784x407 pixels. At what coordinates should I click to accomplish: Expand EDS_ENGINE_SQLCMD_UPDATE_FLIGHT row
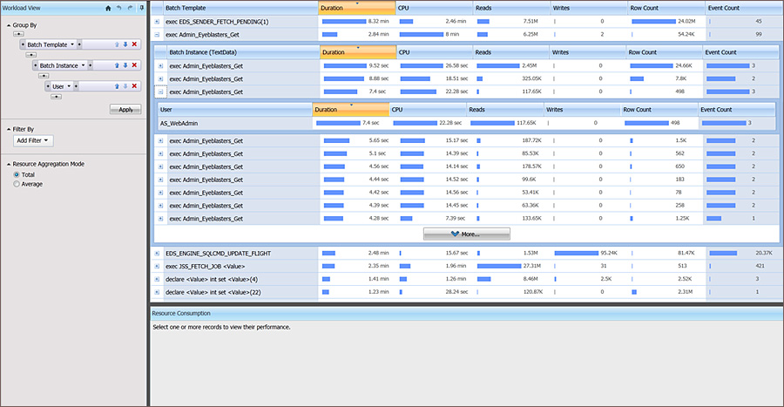(x=157, y=254)
